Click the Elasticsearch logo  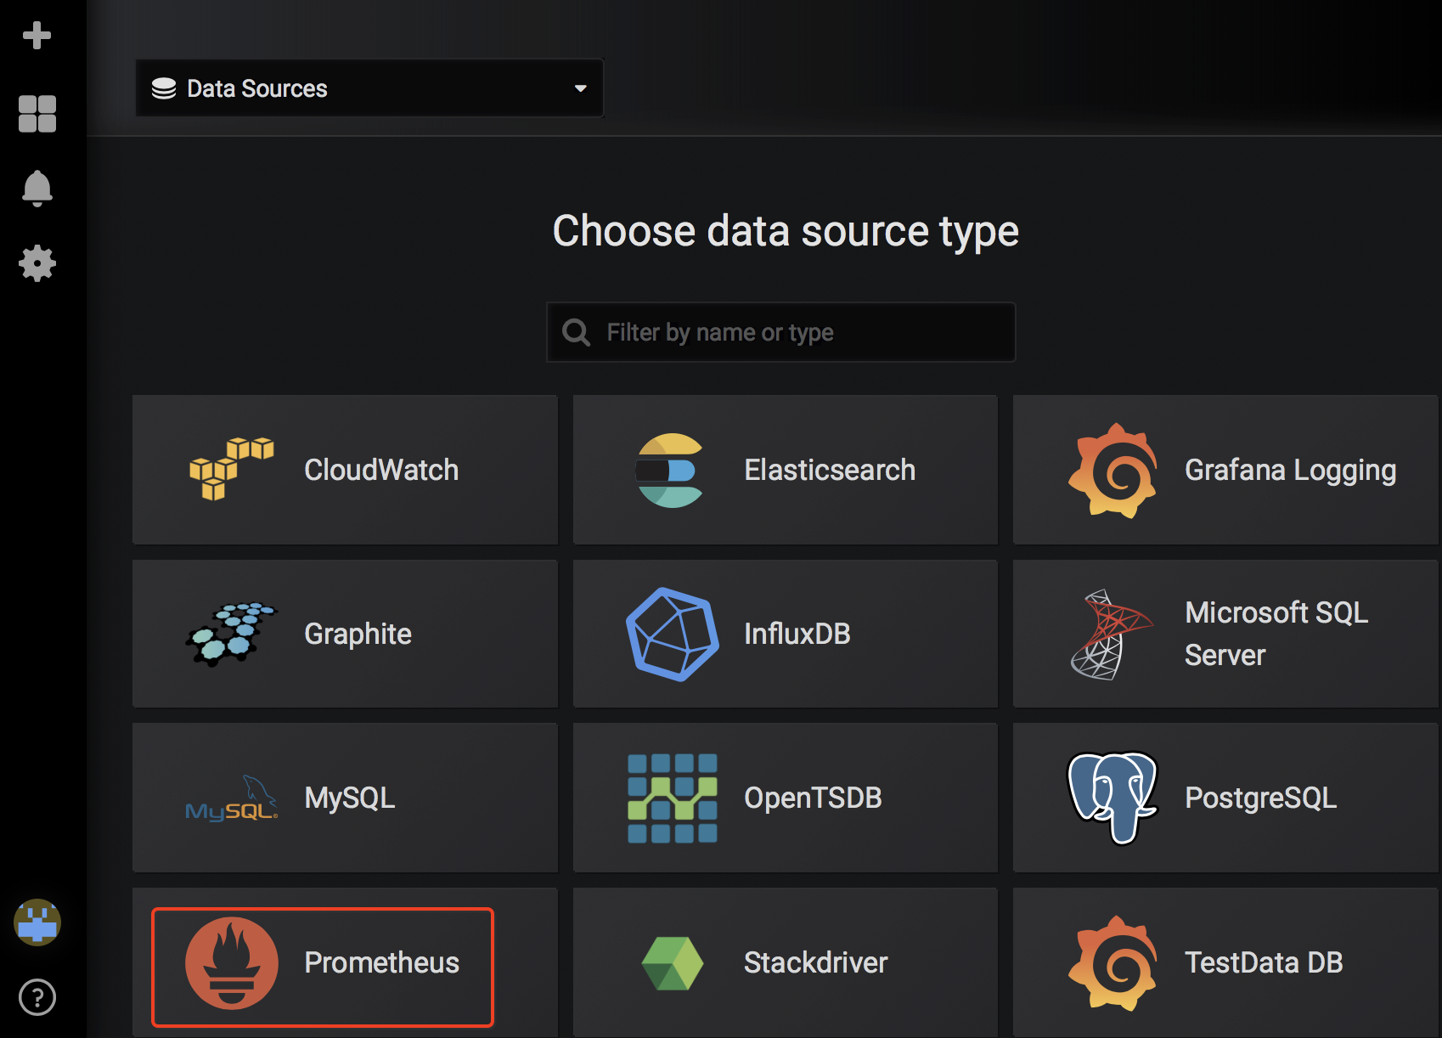click(670, 470)
